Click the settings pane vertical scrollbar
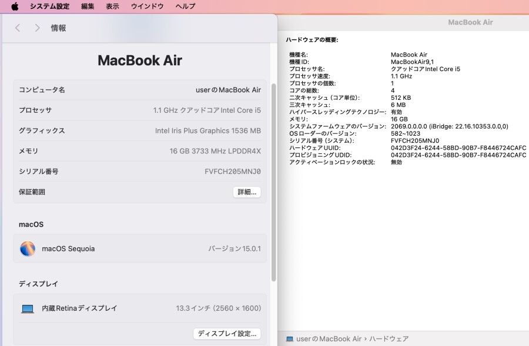Screen dimensions: 529x346 [273, 182]
